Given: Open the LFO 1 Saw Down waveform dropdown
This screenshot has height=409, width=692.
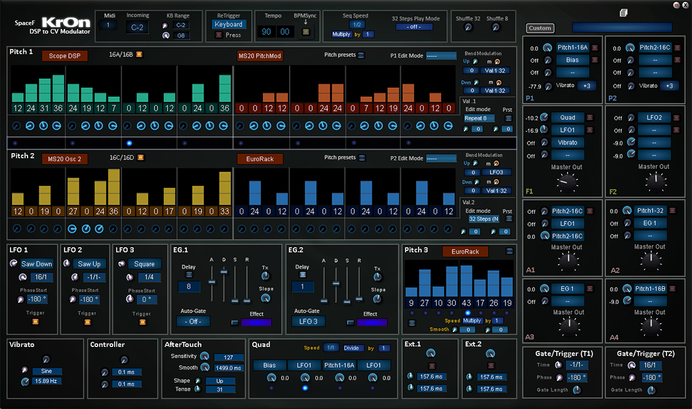Looking at the screenshot, I should click(36, 264).
